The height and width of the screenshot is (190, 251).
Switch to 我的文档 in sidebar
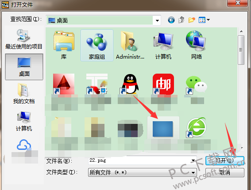click(24, 93)
